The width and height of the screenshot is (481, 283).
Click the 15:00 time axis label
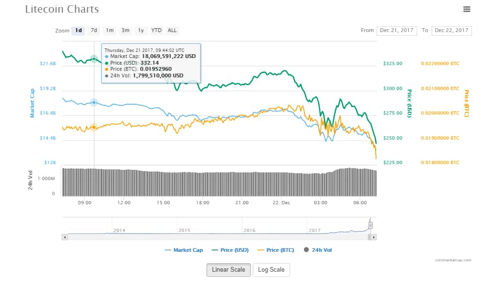tap(163, 203)
